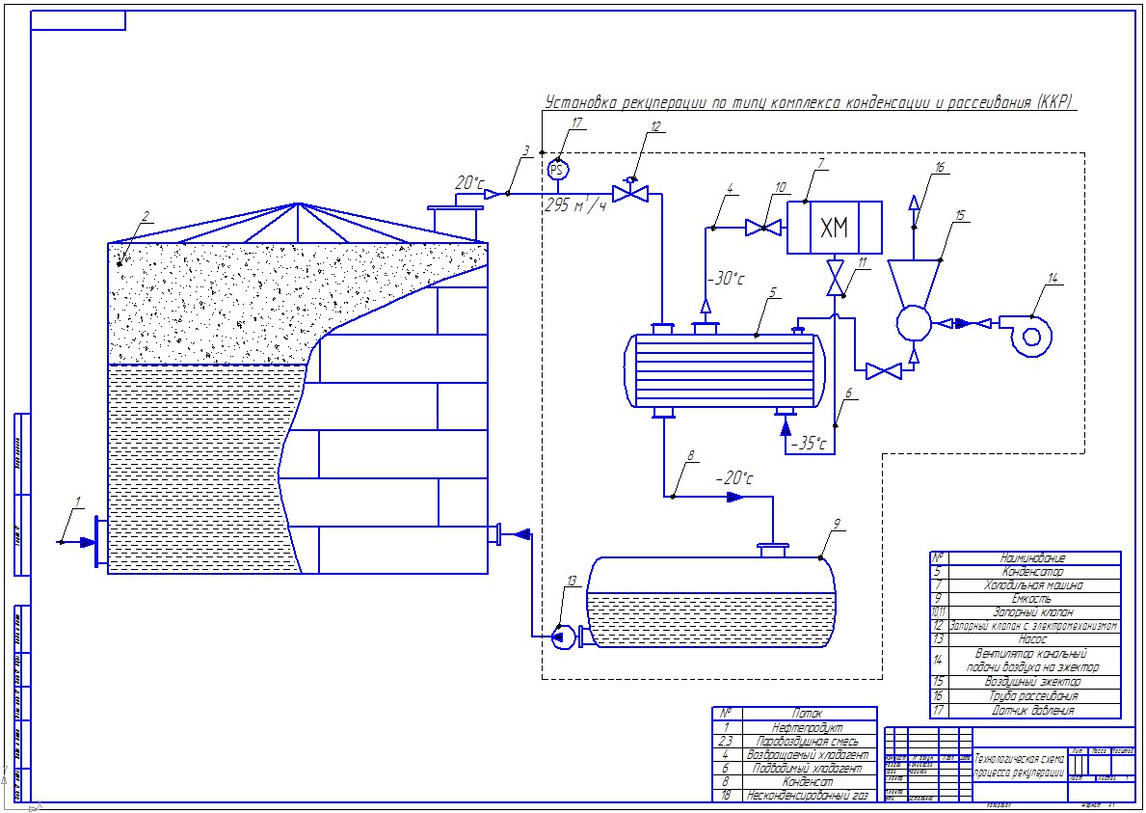
Task: Select the "Насос" table row
Action: 1026,639
